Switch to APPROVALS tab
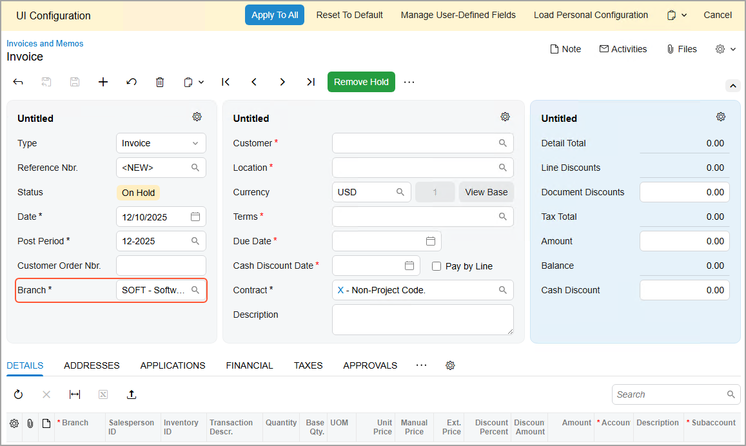The width and height of the screenshot is (746, 446). click(x=370, y=365)
